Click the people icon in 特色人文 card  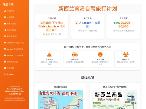[x=126, y=54]
